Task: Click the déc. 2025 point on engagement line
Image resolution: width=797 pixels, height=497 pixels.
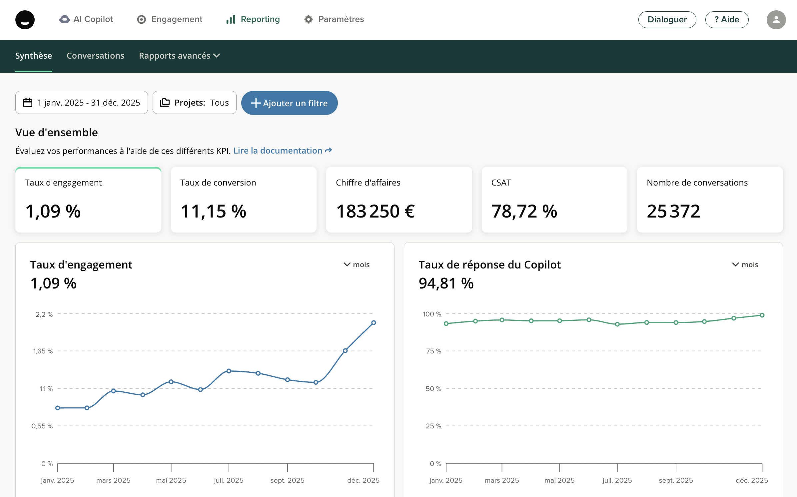Action: (x=374, y=323)
